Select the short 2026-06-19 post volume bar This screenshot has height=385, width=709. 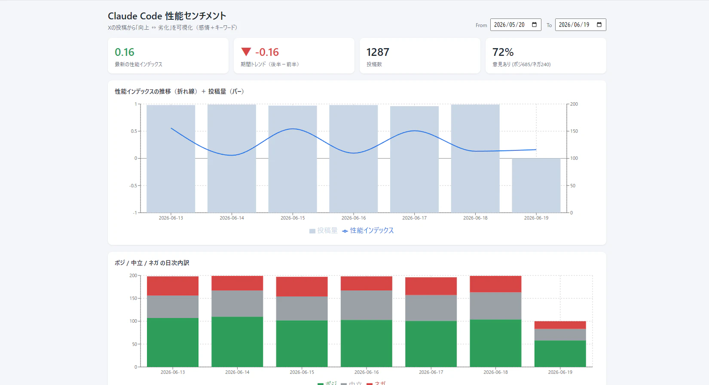click(536, 186)
